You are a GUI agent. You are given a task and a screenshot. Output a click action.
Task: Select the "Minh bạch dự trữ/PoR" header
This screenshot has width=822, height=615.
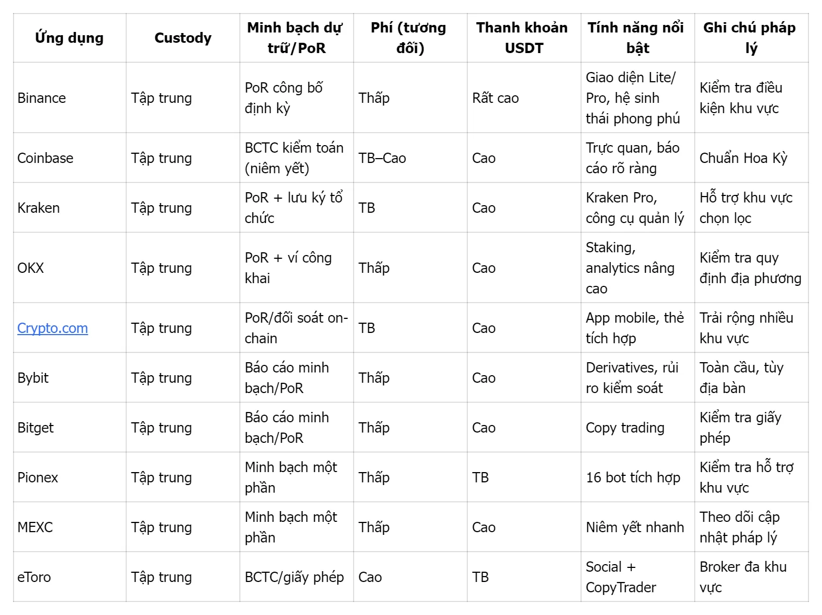coord(296,38)
